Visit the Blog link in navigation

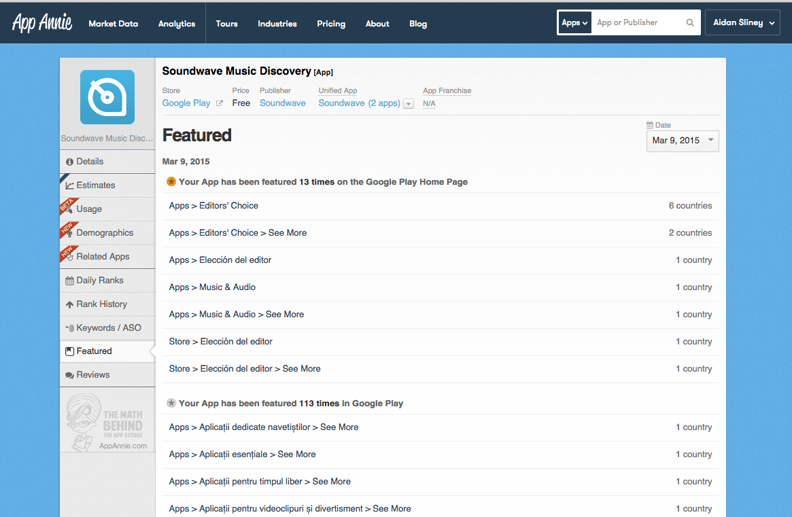[x=417, y=24]
